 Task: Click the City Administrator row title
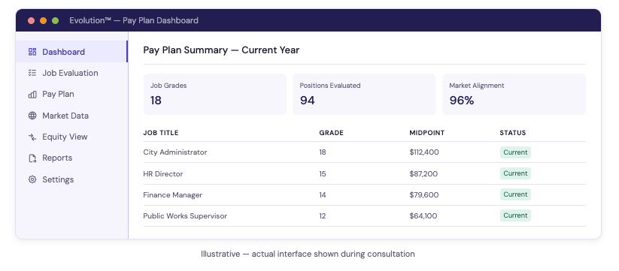(x=175, y=152)
